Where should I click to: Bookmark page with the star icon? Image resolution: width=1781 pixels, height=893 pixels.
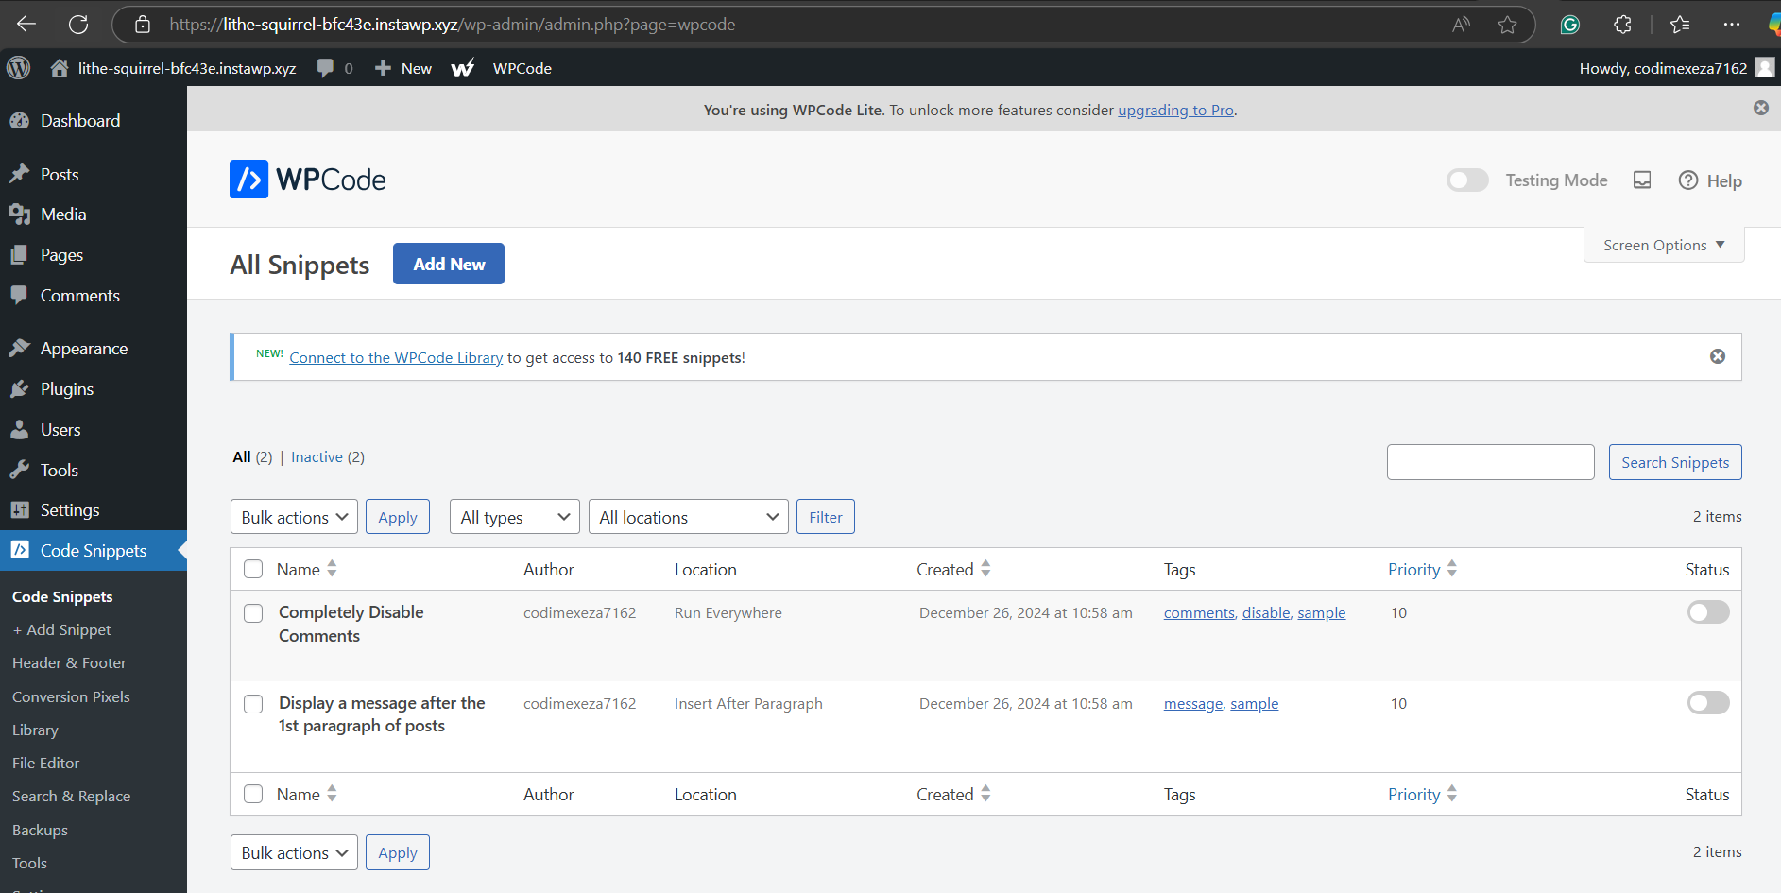coord(1507,25)
